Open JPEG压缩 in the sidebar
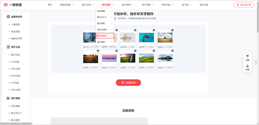The height and width of the screenshot is (125, 259). click(16, 90)
